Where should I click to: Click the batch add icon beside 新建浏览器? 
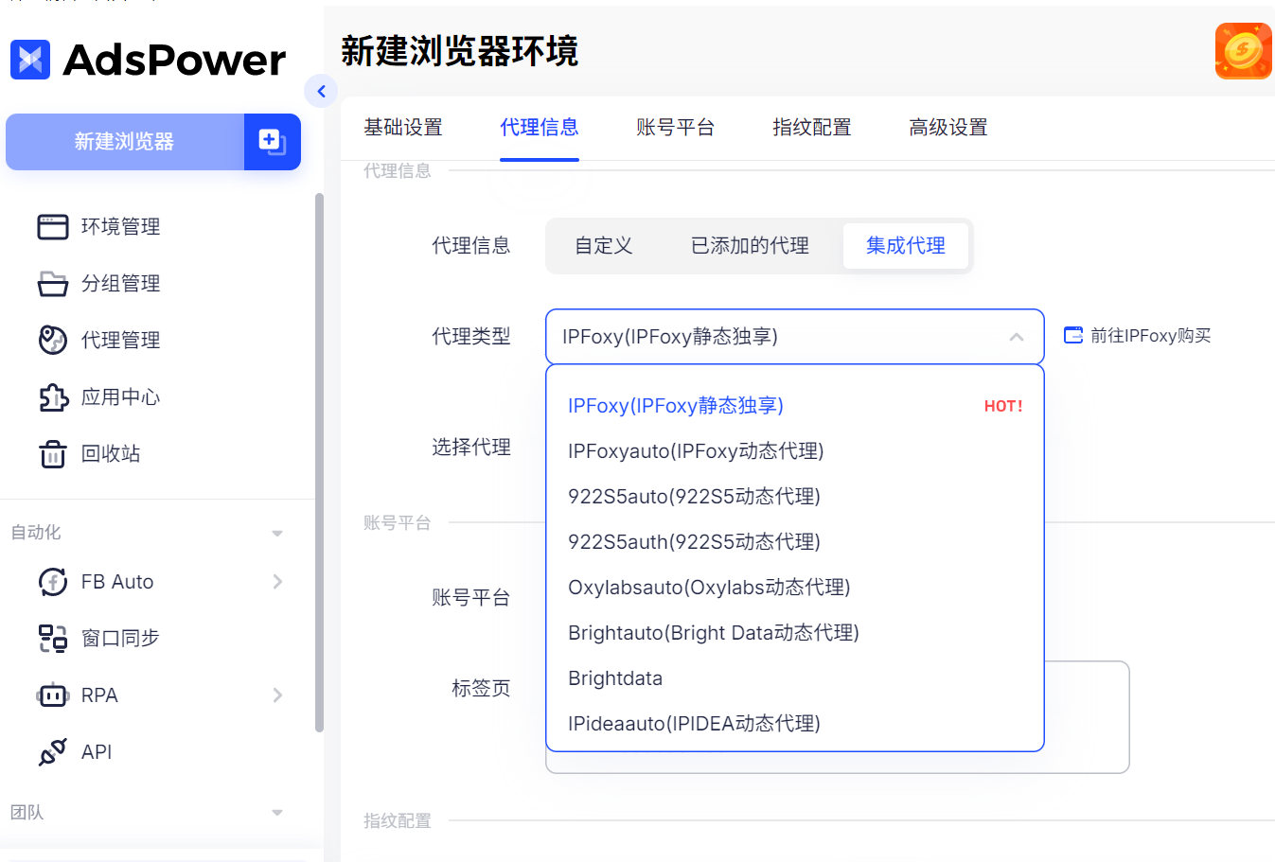[273, 142]
